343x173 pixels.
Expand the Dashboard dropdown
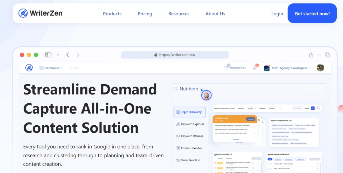[x=51, y=68]
